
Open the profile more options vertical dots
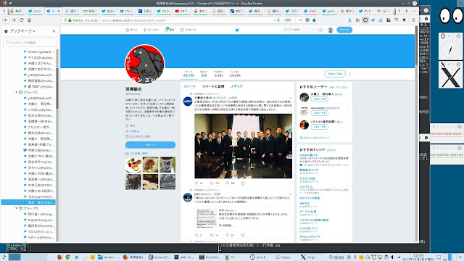[349, 74]
